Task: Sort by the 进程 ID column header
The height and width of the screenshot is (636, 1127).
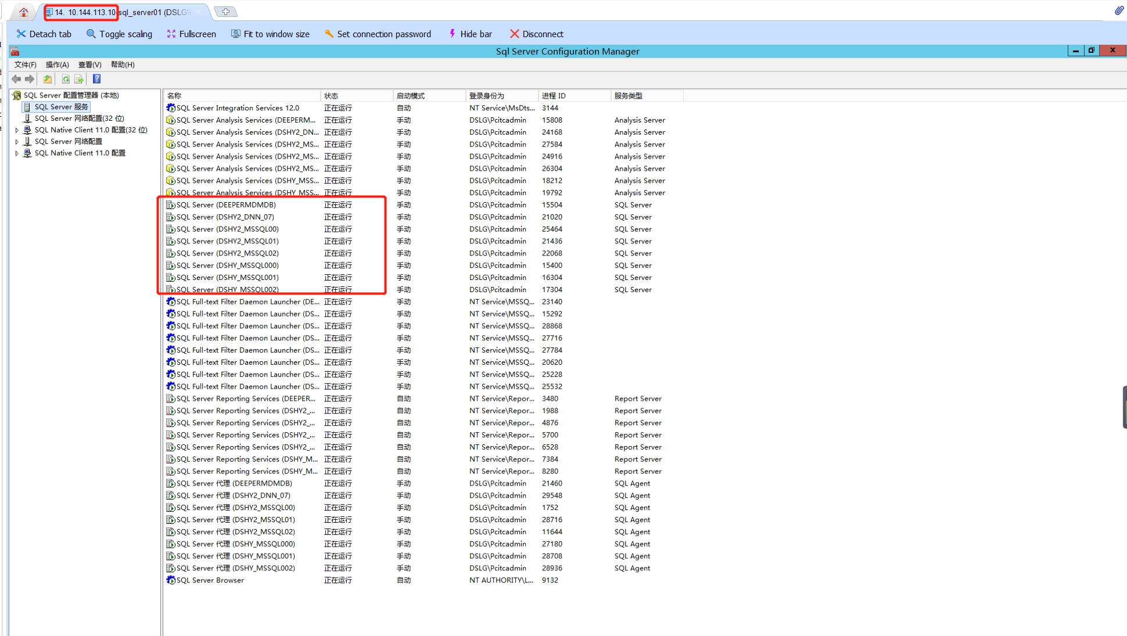Action: 575,96
